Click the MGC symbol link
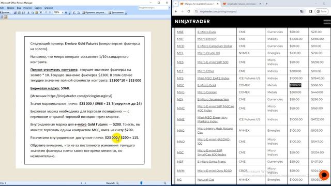Viewport: 331px width, 186px height. (180, 85)
